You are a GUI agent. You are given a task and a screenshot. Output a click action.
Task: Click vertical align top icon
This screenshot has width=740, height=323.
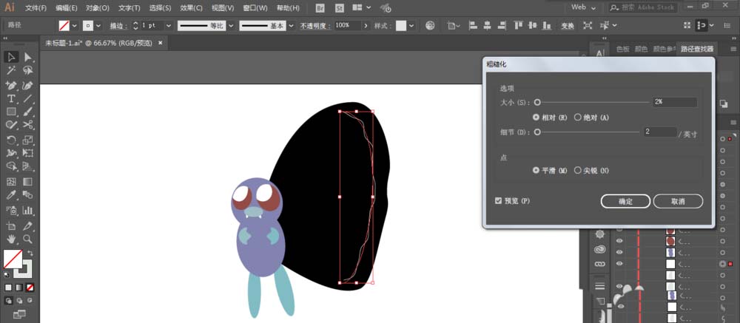click(518, 25)
